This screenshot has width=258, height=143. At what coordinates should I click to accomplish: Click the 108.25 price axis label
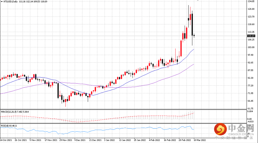(x=251, y=40)
